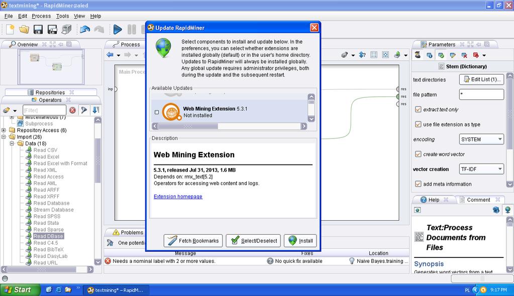Toggle the extract text only checkbox
514x296 pixels.
[418, 109]
